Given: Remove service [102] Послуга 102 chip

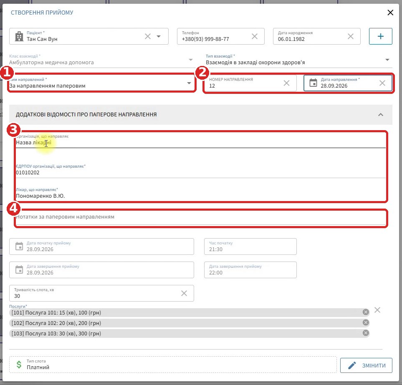Looking at the screenshot, I should pos(366,322).
